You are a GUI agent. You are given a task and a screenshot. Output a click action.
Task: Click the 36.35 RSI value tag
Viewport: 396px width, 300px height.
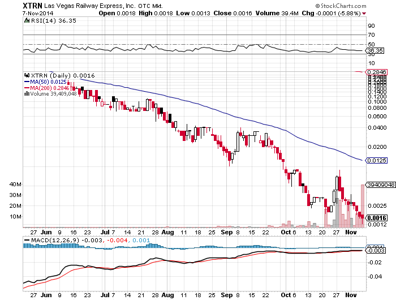(x=375, y=51)
